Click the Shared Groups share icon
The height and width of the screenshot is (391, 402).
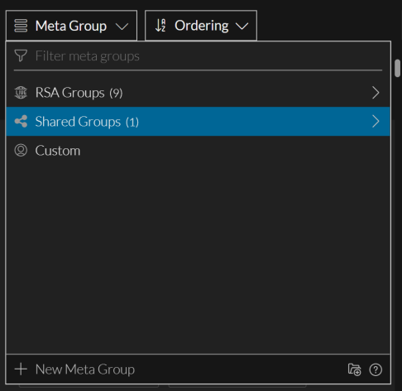21,122
